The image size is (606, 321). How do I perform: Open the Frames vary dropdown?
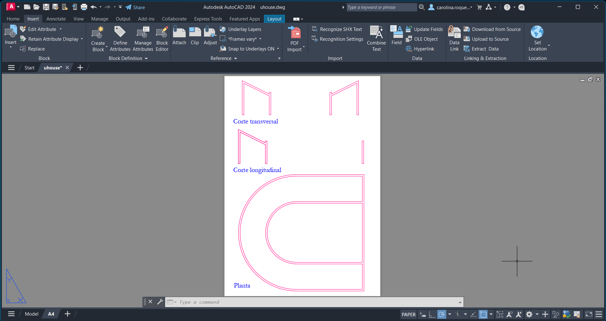[x=260, y=39]
